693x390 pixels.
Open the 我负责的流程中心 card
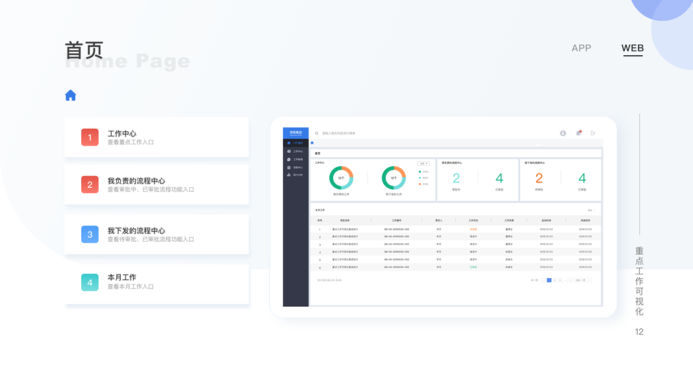(x=157, y=185)
